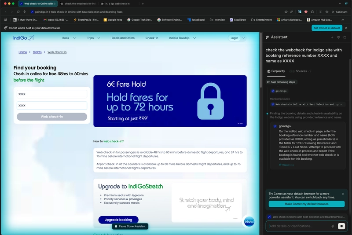Viewport: 352px width, 235px height.
Task: Click Skip remaining steps
Action: pos(281,82)
